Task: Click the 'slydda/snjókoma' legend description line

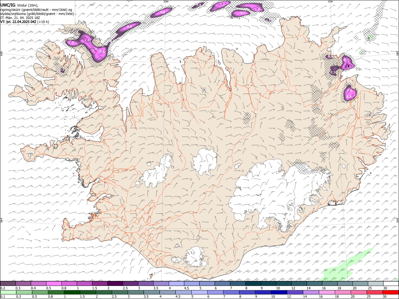Action: [37, 14]
